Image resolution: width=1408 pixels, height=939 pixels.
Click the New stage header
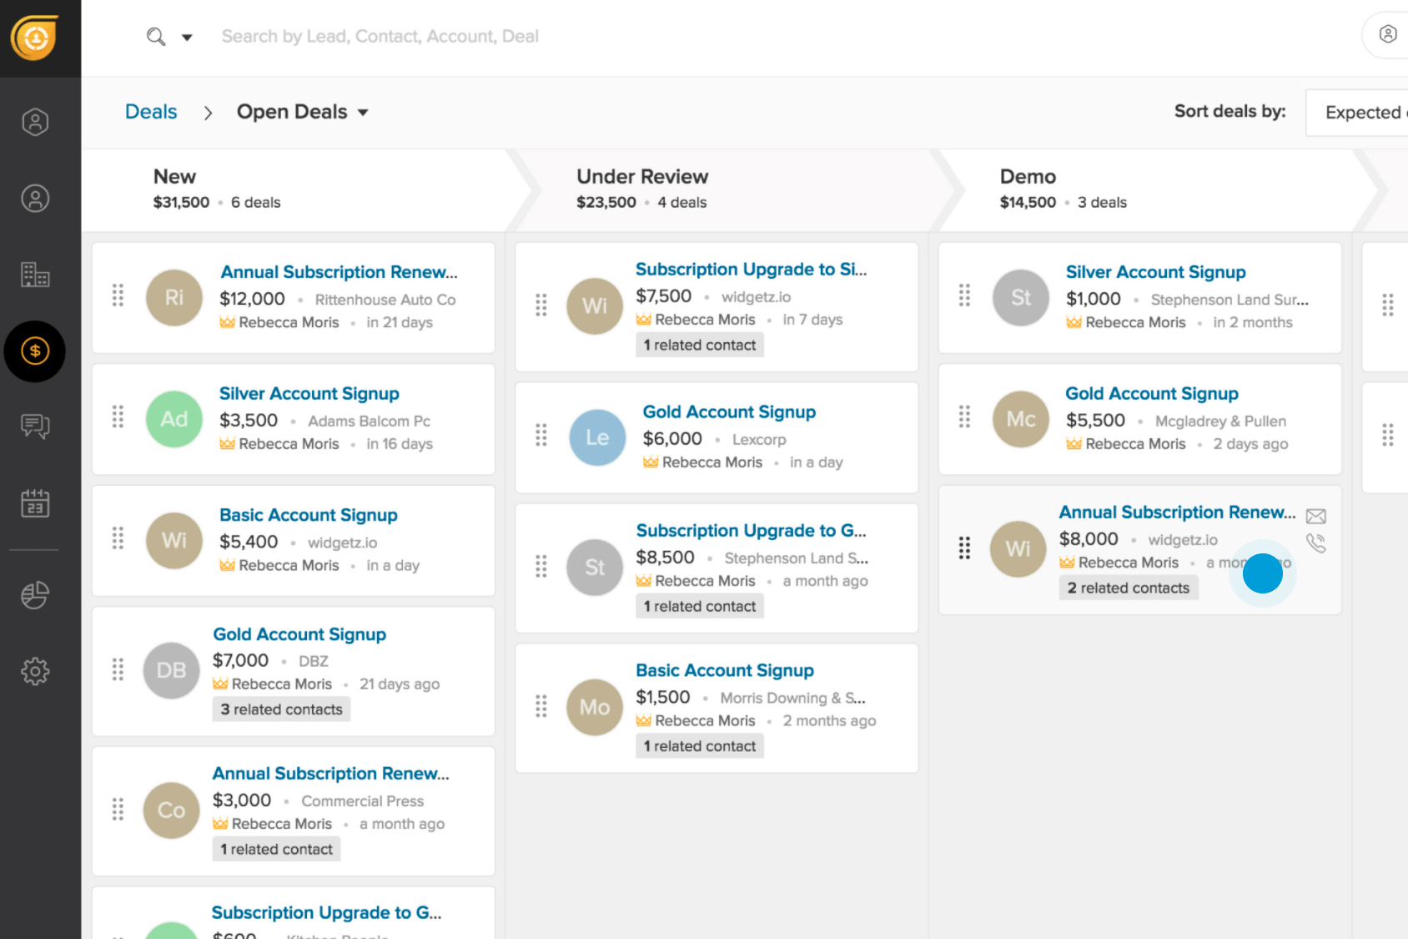tap(174, 177)
